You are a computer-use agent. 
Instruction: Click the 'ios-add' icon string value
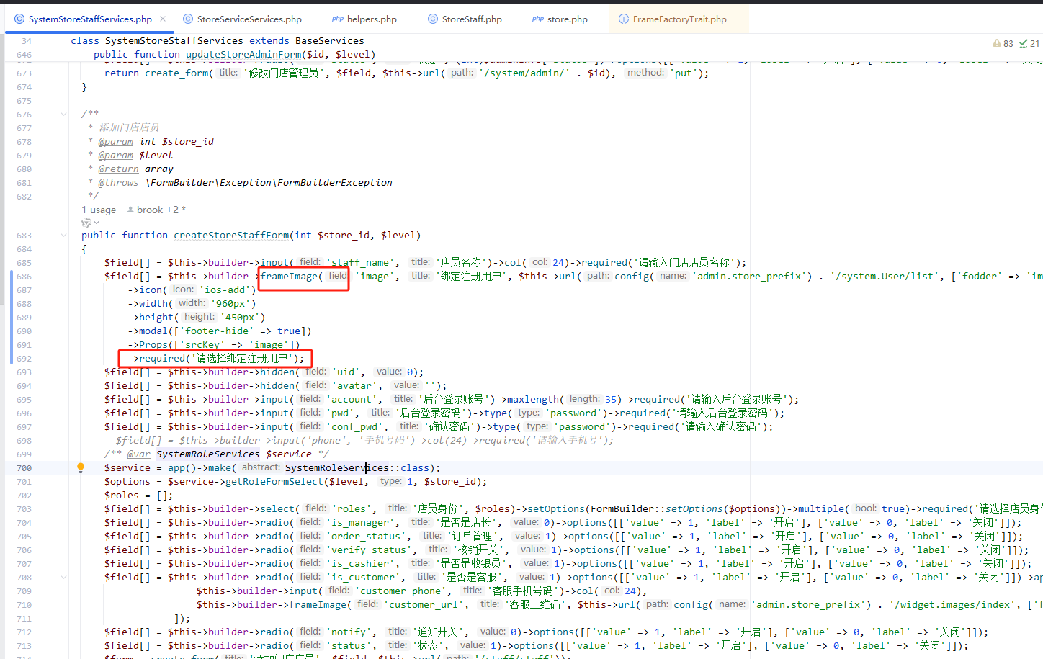tap(225, 290)
